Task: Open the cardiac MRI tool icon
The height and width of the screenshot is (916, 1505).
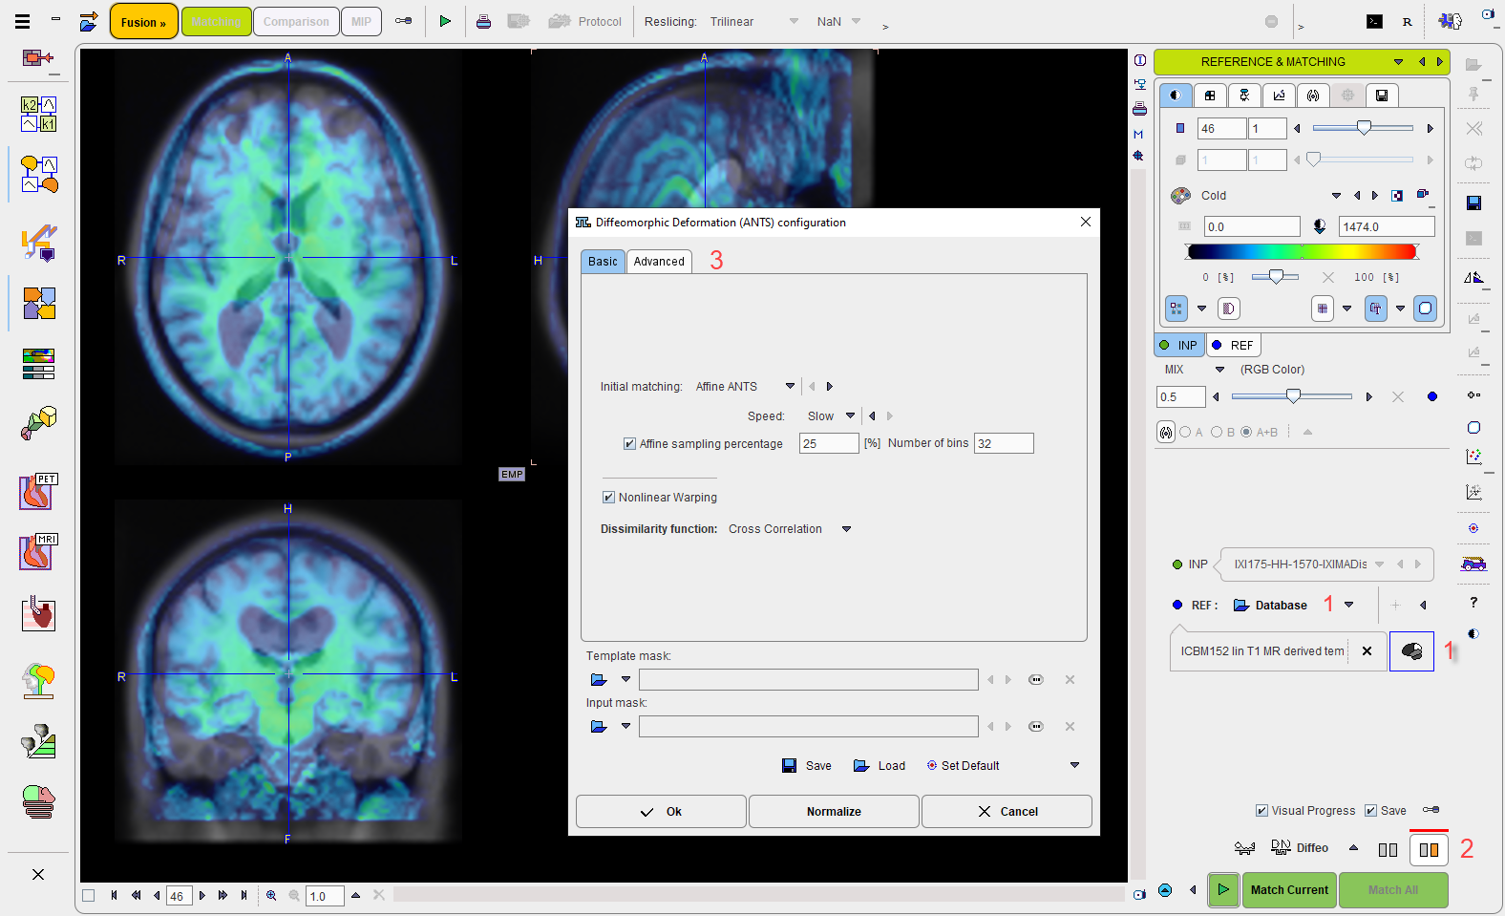Action: click(x=39, y=552)
